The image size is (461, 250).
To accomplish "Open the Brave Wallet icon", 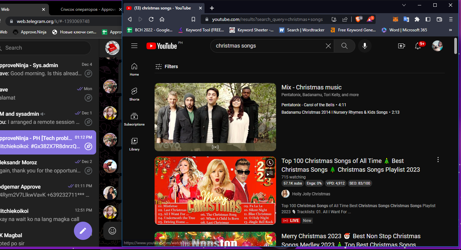I will tap(439, 19).
